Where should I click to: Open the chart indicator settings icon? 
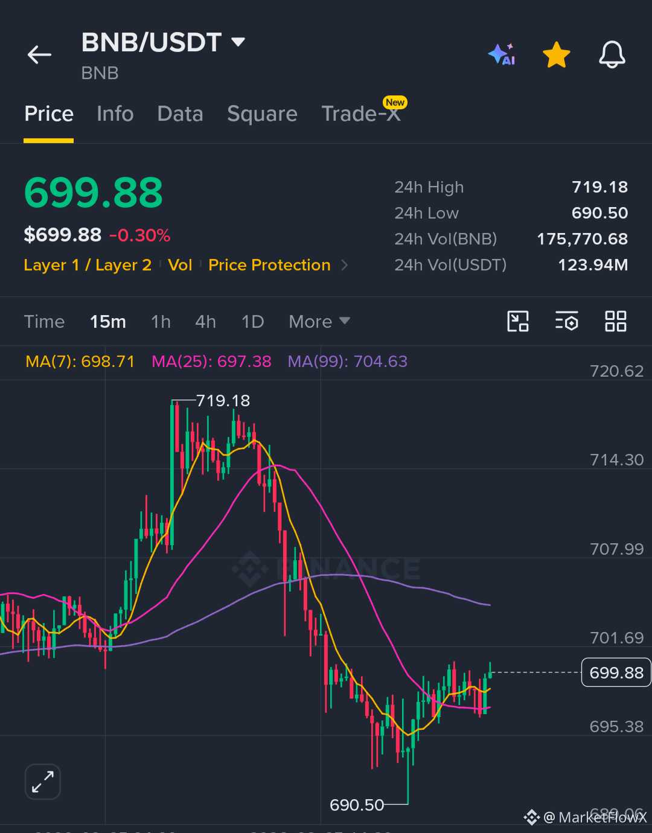[x=567, y=321]
